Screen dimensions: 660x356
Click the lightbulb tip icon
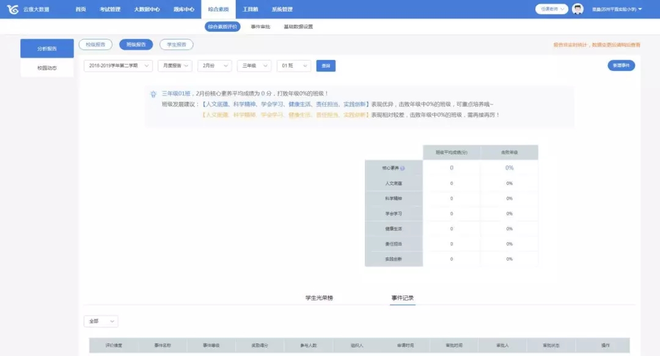153,94
